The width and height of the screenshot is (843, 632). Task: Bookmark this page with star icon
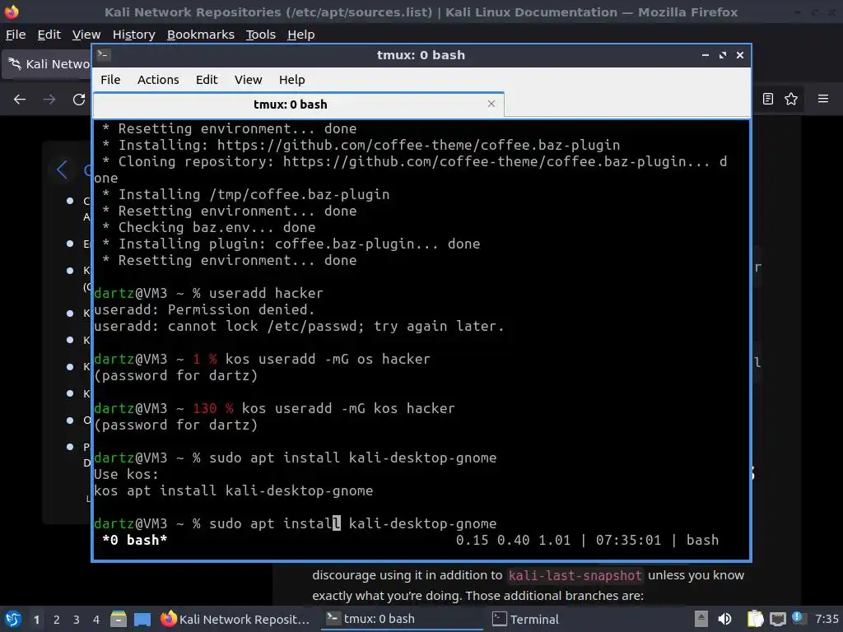coord(791,99)
